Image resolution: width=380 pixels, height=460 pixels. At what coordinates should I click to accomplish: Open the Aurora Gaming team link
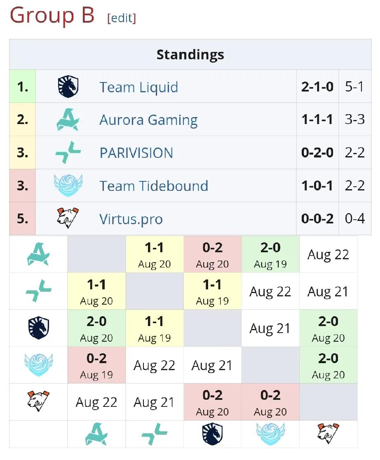point(148,120)
